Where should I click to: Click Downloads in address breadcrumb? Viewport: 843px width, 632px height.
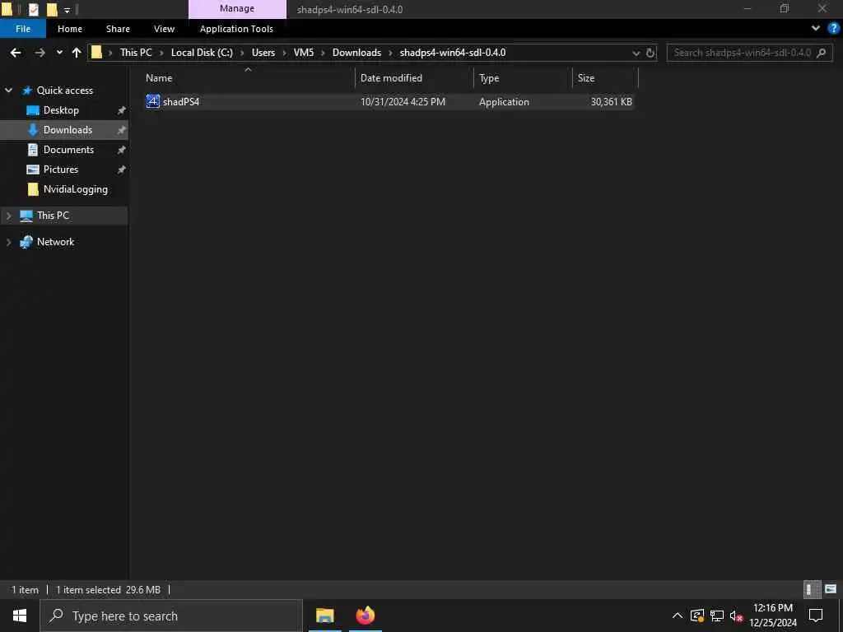coord(356,53)
